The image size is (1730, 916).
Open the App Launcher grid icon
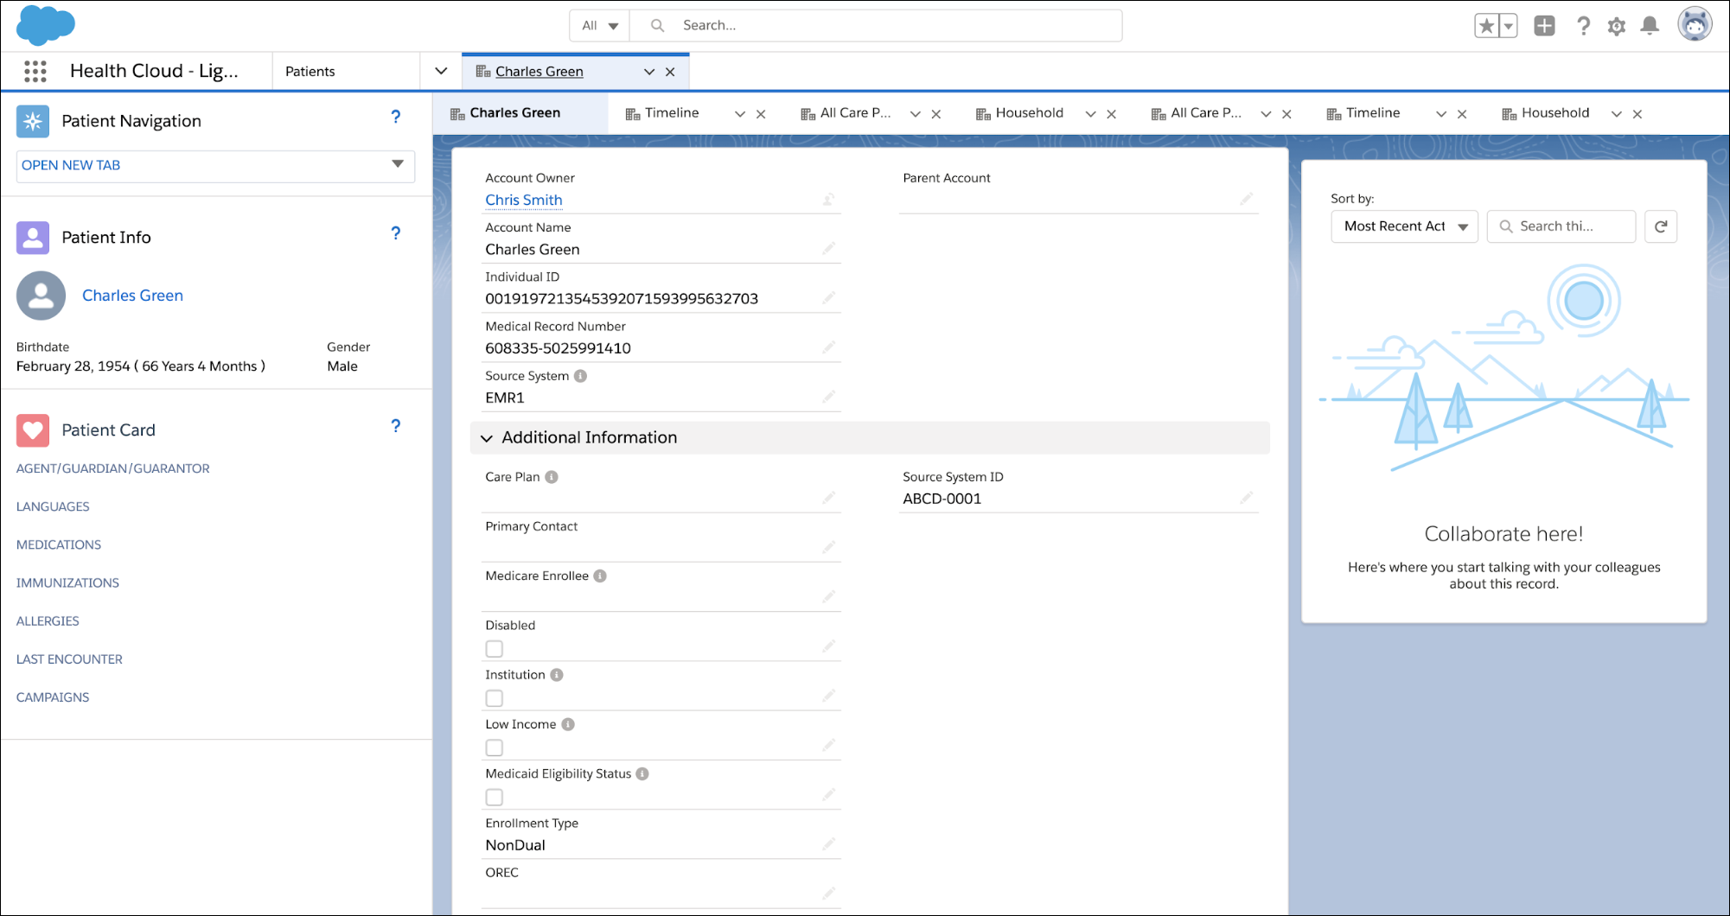35,71
